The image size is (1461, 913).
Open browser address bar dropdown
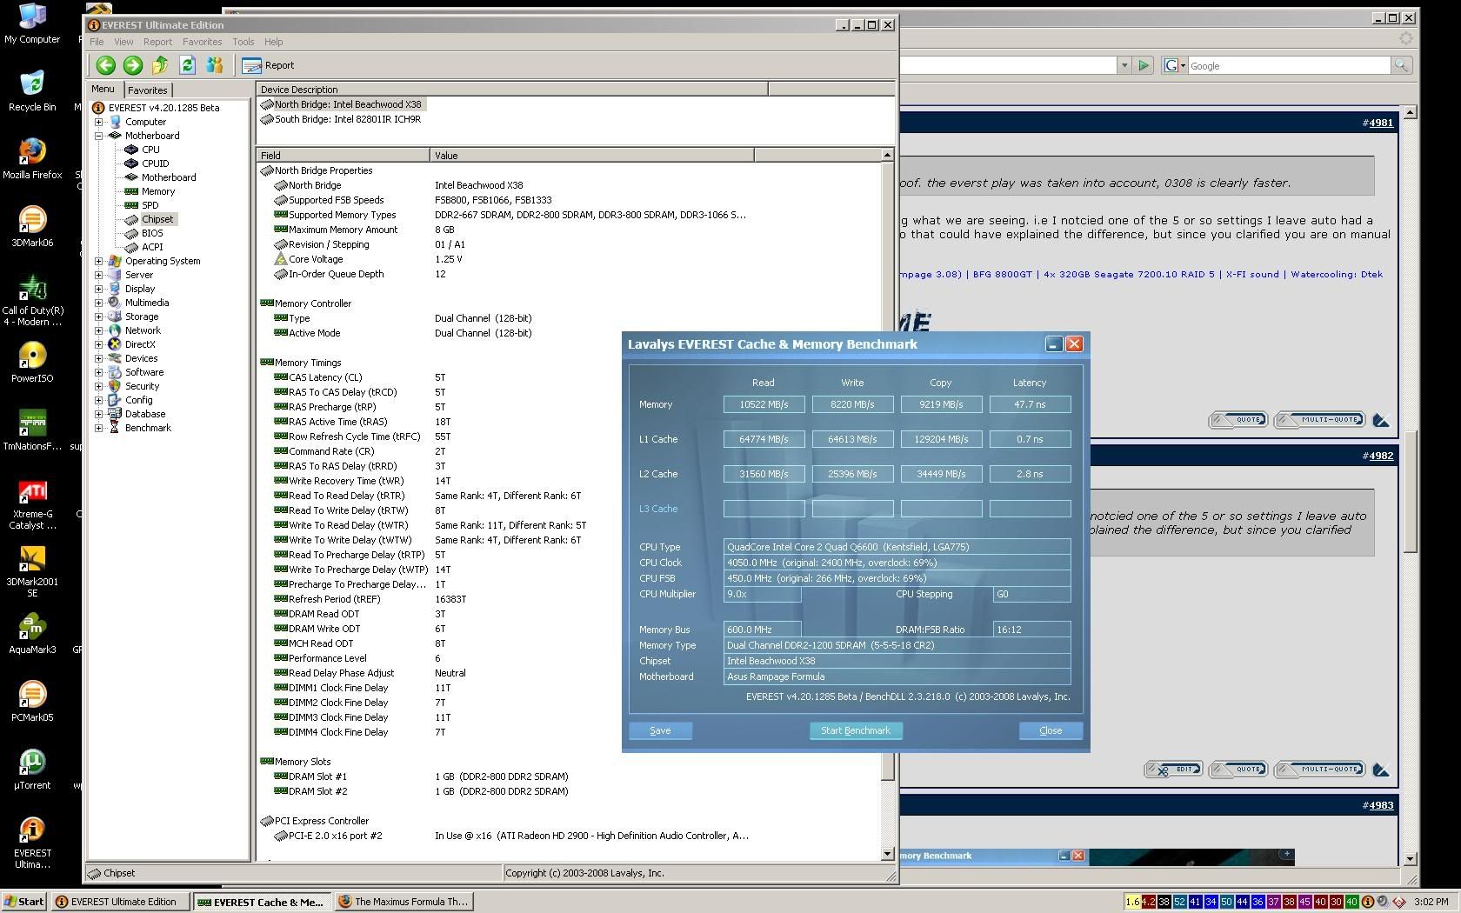tap(1124, 65)
